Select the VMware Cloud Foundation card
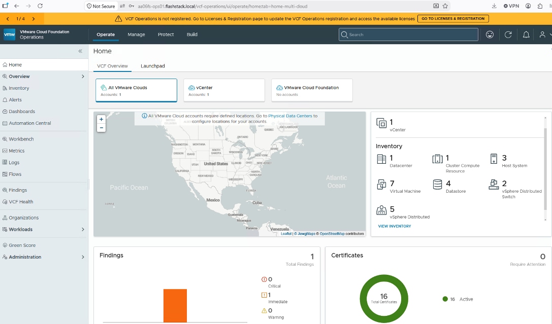This screenshot has width=552, height=324. (312, 90)
